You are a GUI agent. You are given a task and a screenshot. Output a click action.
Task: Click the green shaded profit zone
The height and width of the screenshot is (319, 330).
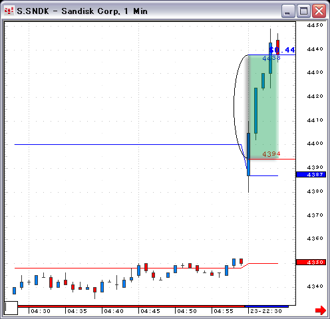pyautogui.click(x=263, y=107)
